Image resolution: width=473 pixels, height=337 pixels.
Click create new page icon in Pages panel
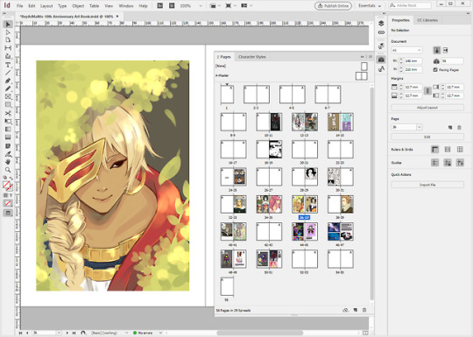click(x=356, y=310)
